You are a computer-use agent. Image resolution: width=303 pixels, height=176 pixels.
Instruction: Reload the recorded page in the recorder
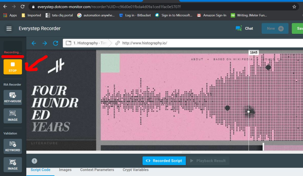coord(56,43)
